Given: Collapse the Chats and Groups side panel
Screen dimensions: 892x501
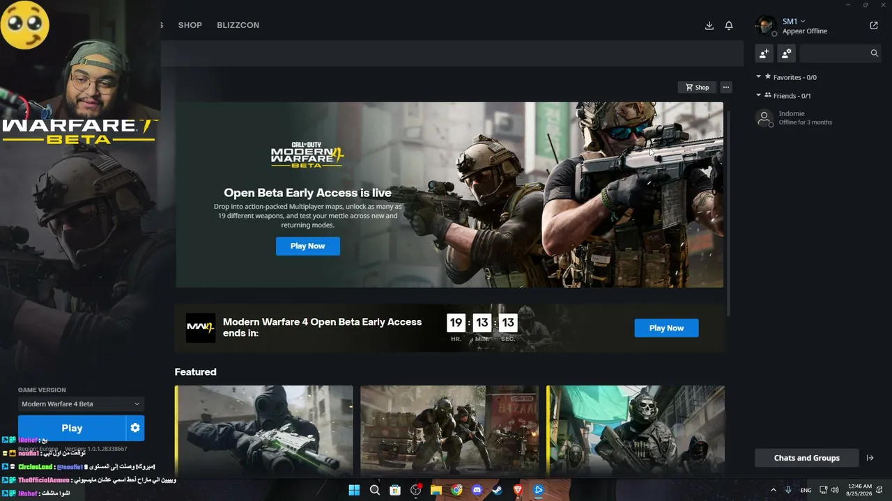Looking at the screenshot, I should [x=870, y=458].
